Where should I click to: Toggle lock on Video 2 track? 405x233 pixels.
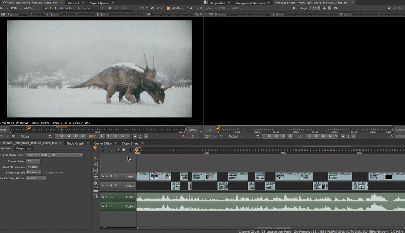(103, 176)
